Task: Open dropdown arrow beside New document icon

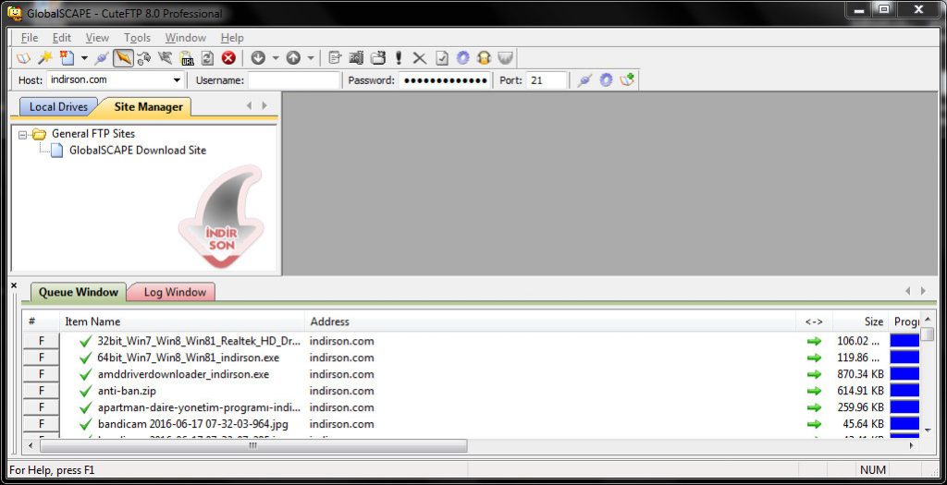Action: [x=84, y=58]
